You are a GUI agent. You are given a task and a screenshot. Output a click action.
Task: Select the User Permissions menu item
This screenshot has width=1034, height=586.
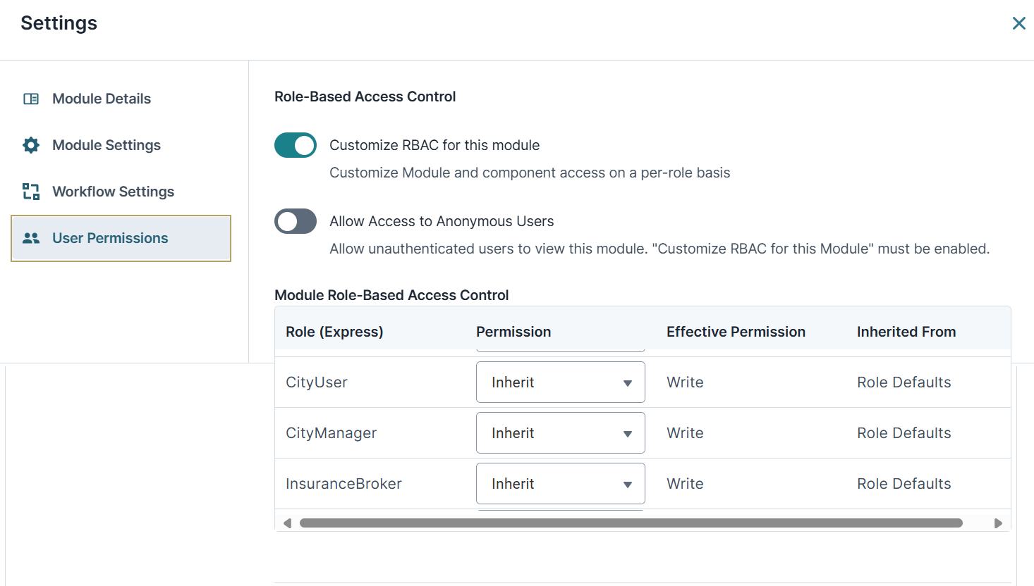(x=121, y=238)
